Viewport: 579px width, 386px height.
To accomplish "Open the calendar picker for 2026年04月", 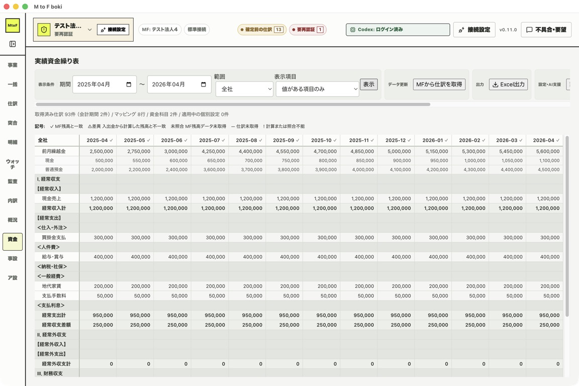I will pyautogui.click(x=203, y=84).
